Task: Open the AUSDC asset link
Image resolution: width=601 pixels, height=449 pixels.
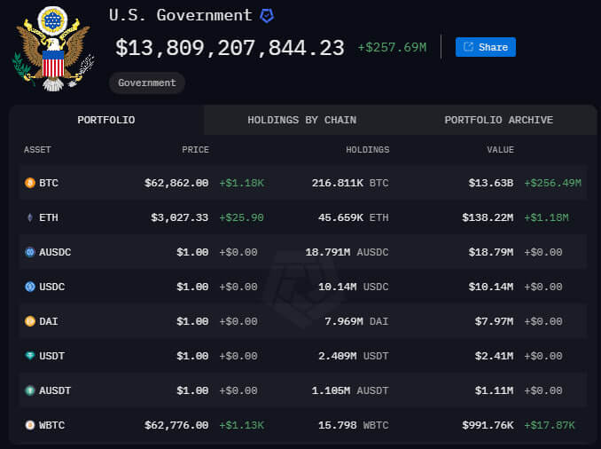Action: tap(55, 252)
